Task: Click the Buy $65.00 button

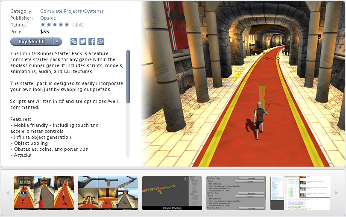Action: 32,41
